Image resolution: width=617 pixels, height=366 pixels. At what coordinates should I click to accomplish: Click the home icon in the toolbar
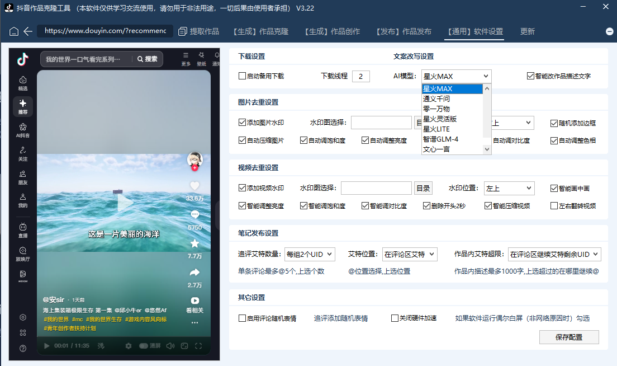[x=14, y=31]
